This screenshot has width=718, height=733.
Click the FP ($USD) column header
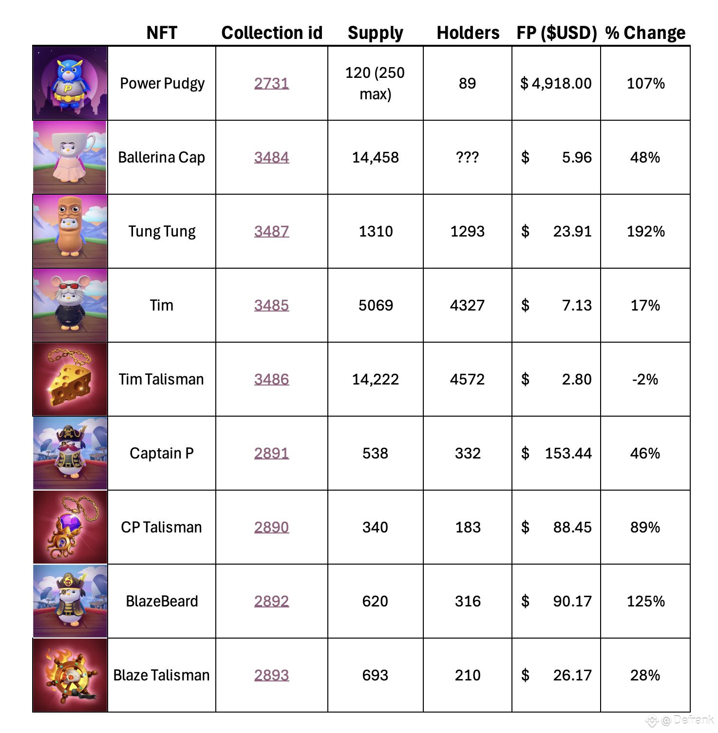coord(556,33)
